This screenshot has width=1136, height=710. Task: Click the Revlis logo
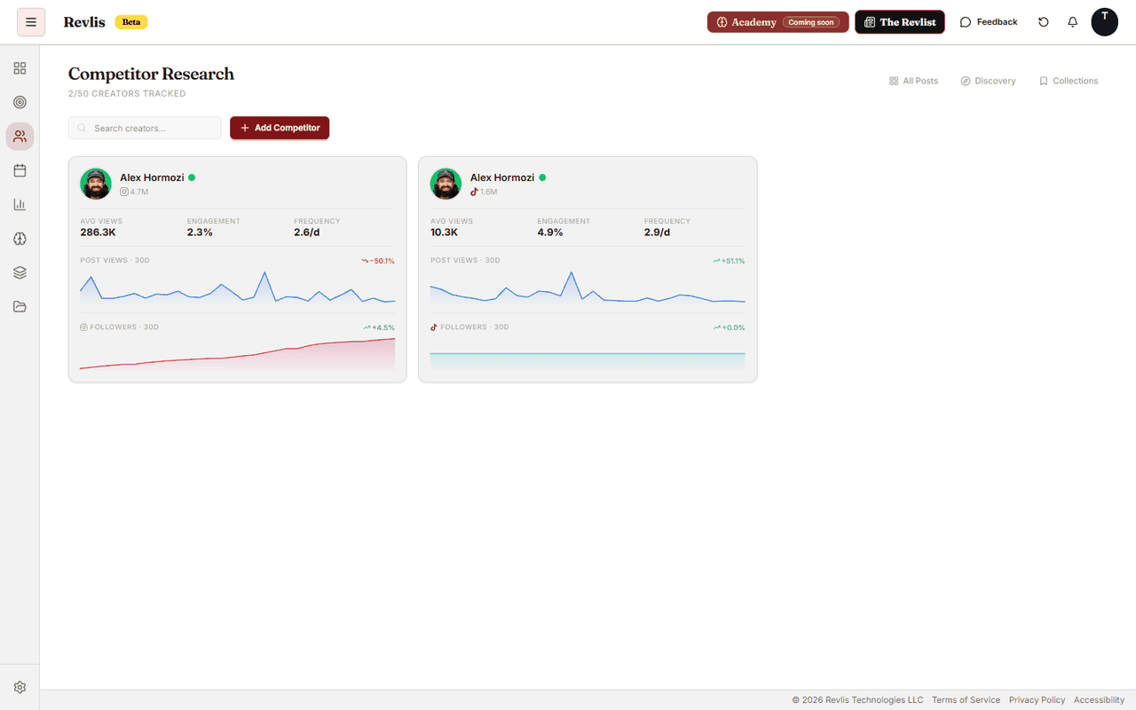(x=84, y=22)
